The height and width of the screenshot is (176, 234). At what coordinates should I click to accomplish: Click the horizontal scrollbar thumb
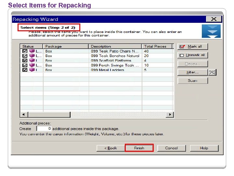pos(49,115)
